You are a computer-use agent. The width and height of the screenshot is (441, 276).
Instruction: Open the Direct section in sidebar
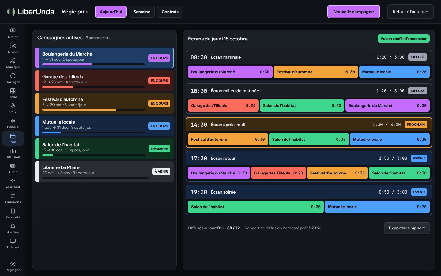13,33
